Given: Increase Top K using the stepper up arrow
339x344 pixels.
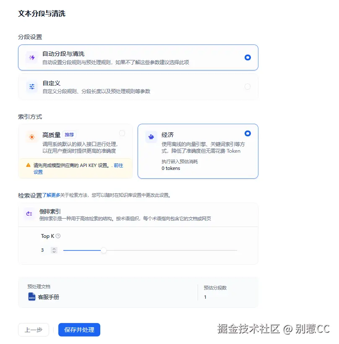Looking at the screenshot, I should [55, 248].
